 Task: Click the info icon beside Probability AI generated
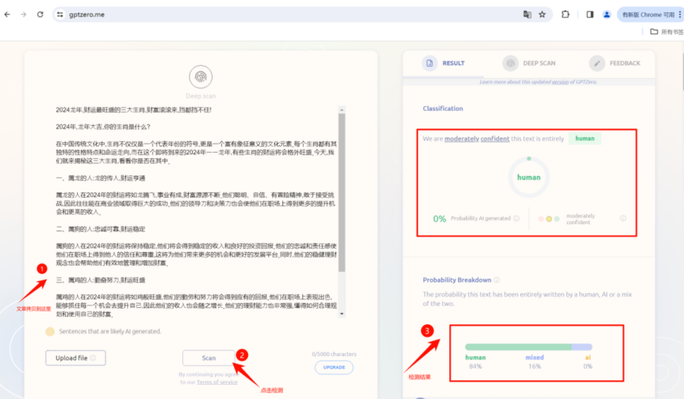coord(517,218)
